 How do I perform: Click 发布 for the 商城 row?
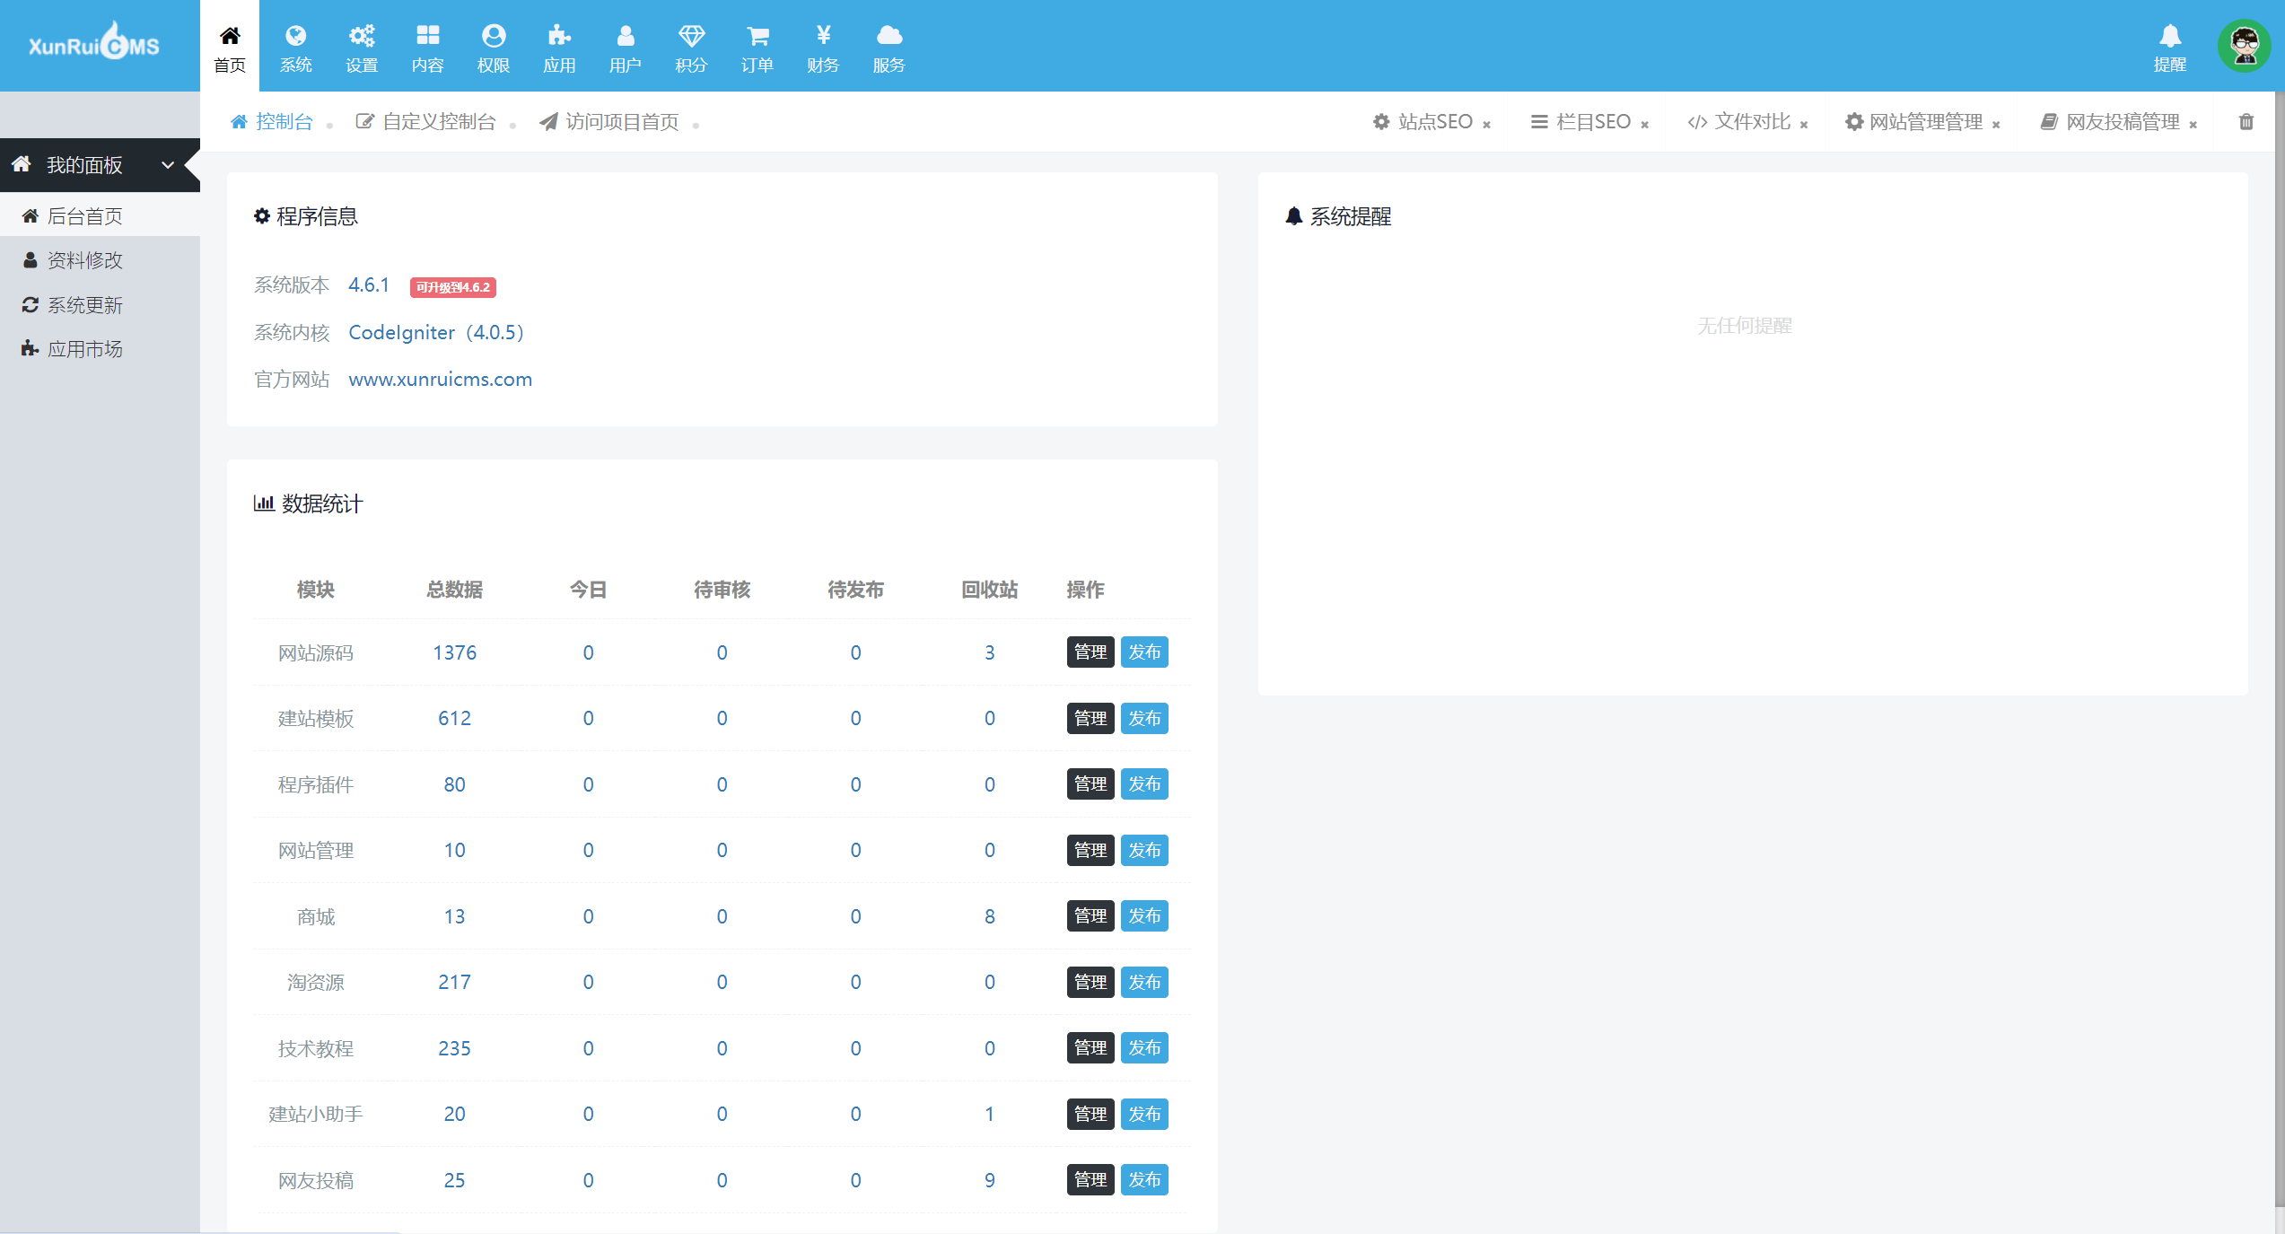[x=1144, y=916]
